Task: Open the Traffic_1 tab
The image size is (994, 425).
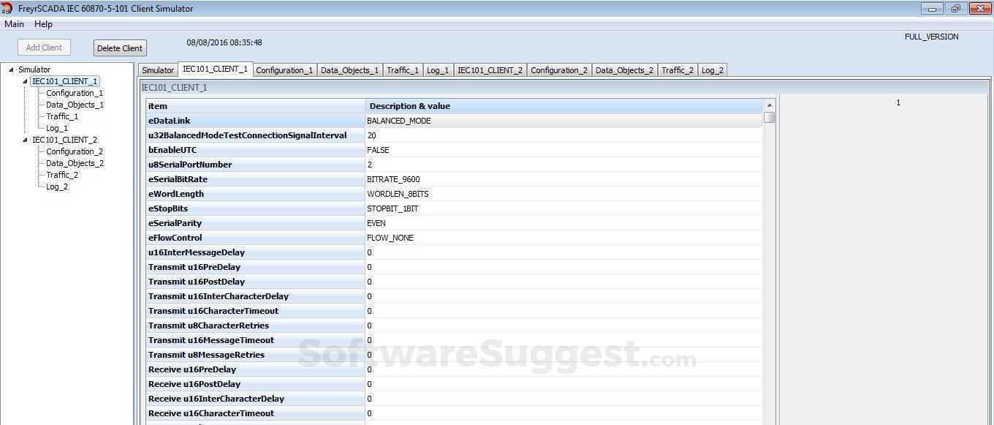Action: (403, 70)
